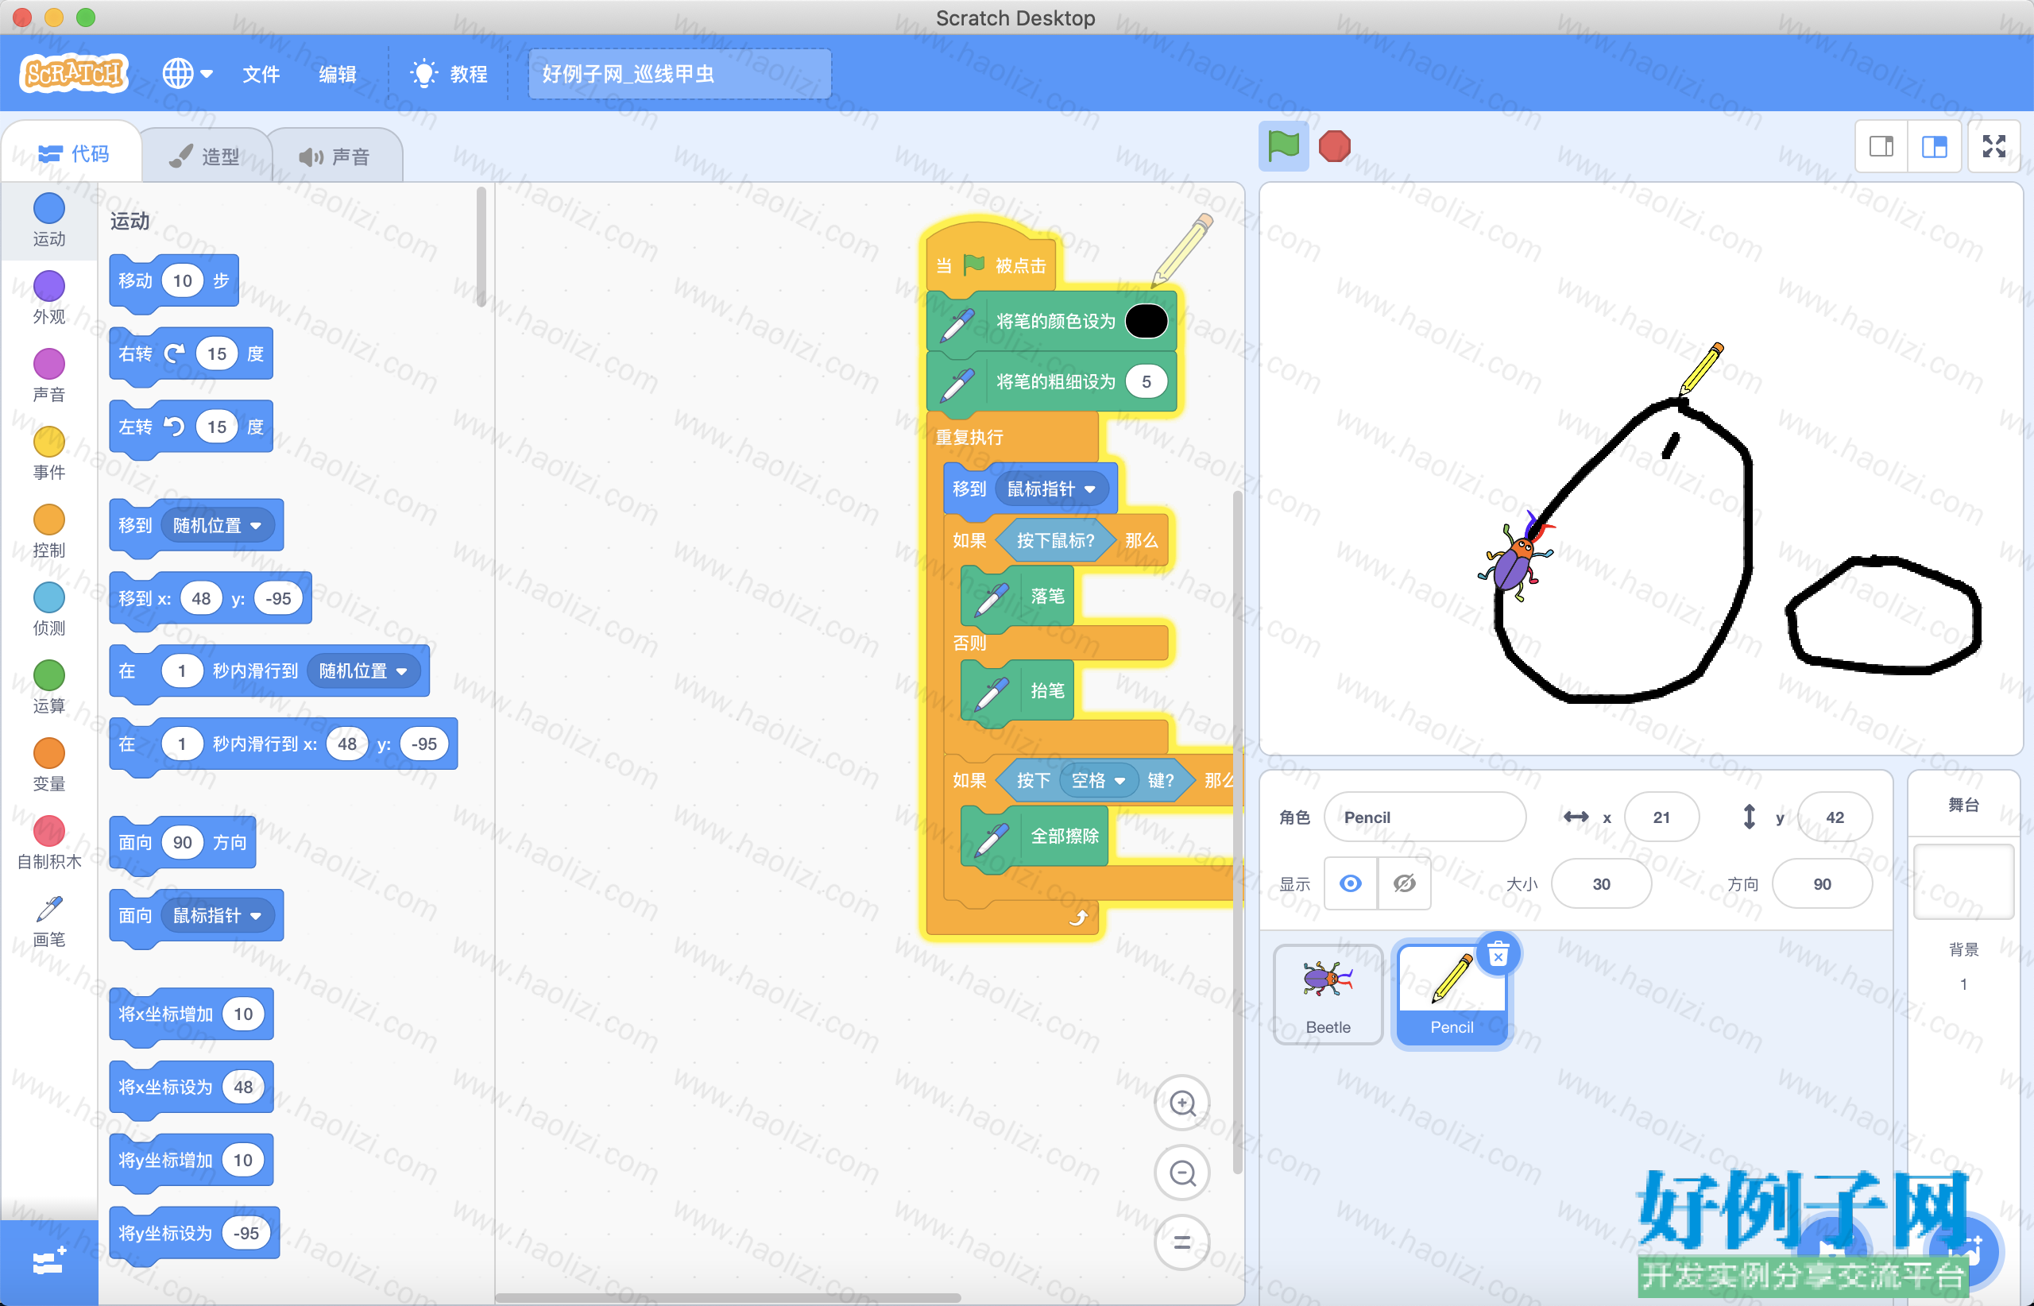2034x1306 pixels.
Task: Click the 将x坐标增加 10 block
Action: point(191,1015)
